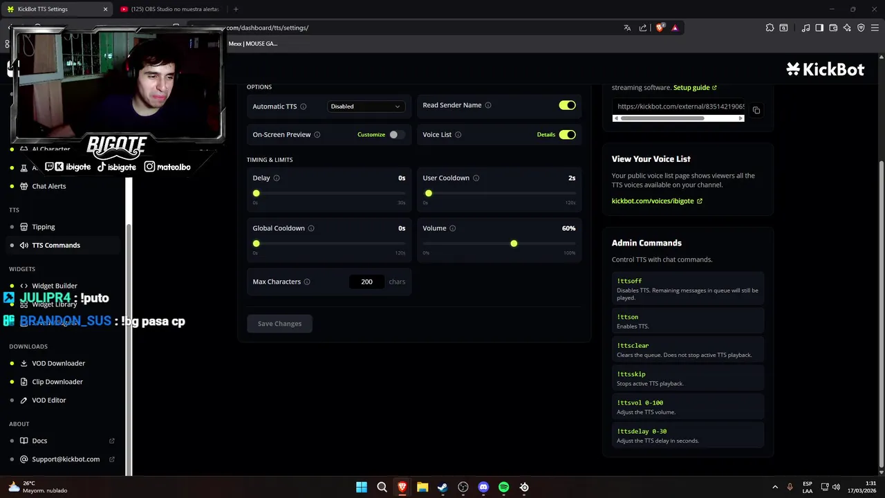Screen dimensions: 885x498
Task: Click the Max Characters input field
Action: click(366, 282)
